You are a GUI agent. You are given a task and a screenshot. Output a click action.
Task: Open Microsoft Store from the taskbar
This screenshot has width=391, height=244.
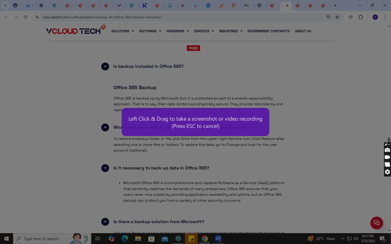coord(151,239)
